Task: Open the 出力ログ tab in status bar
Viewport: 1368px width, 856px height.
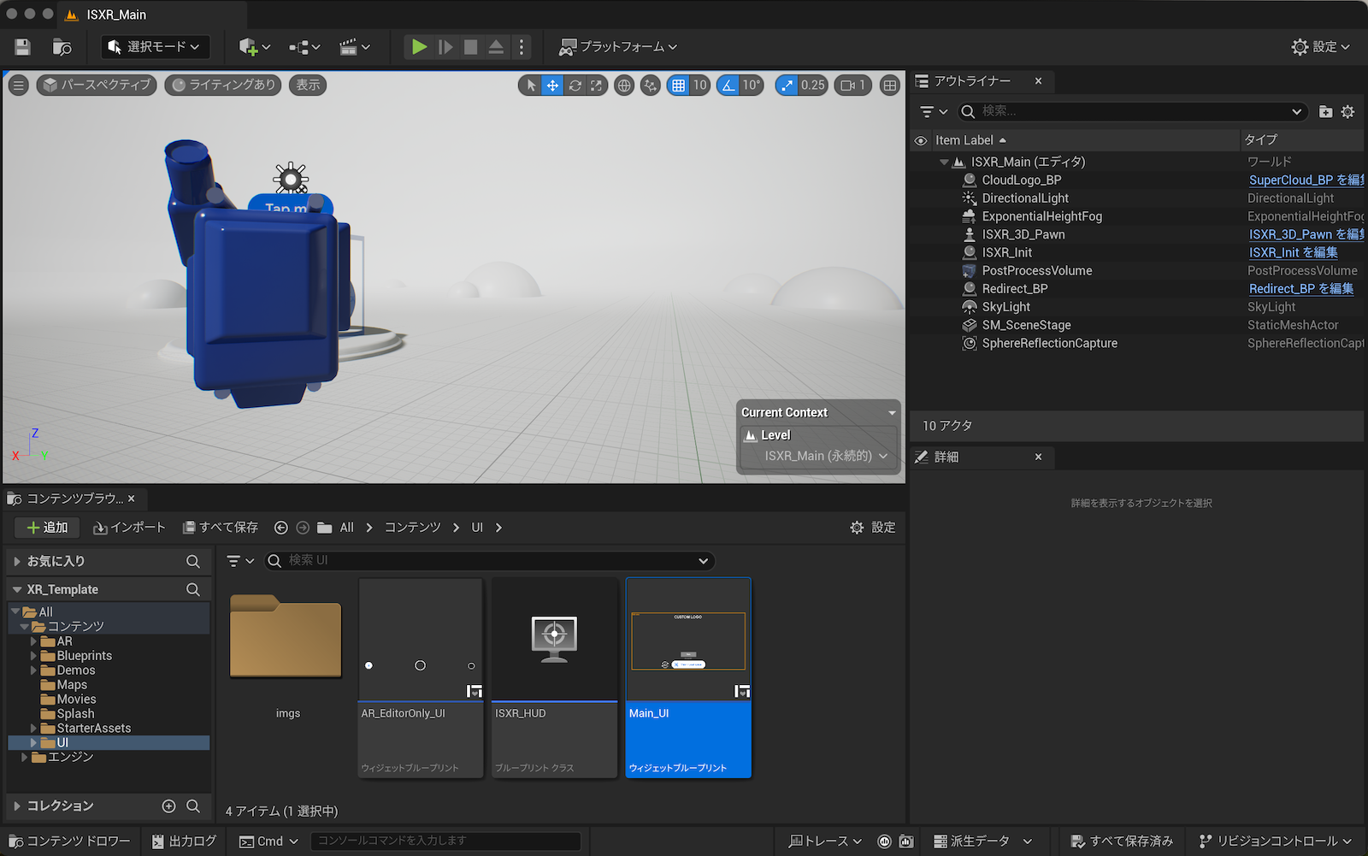Action: click(184, 841)
